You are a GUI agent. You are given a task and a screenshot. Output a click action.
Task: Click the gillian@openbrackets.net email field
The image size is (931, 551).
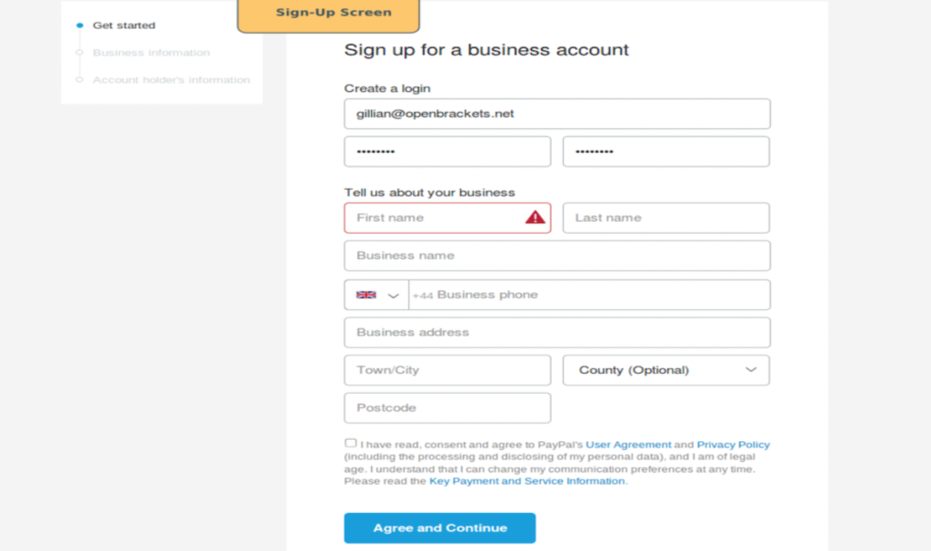point(556,113)
